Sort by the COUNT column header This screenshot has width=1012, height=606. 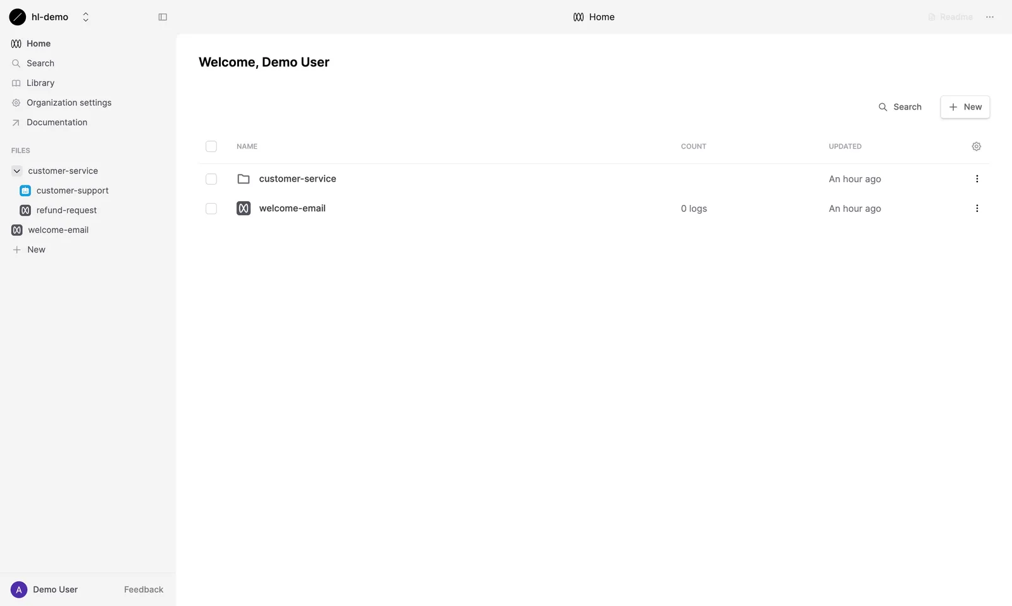[x=693, y=146]
